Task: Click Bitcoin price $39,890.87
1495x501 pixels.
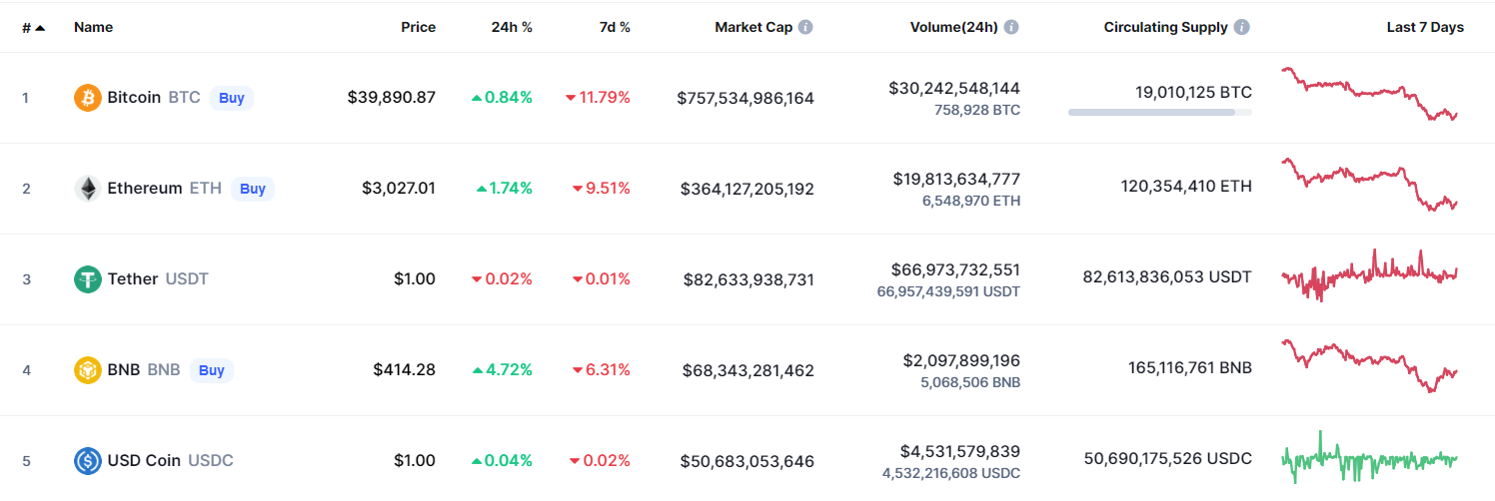Action: (x=392, y=98)
